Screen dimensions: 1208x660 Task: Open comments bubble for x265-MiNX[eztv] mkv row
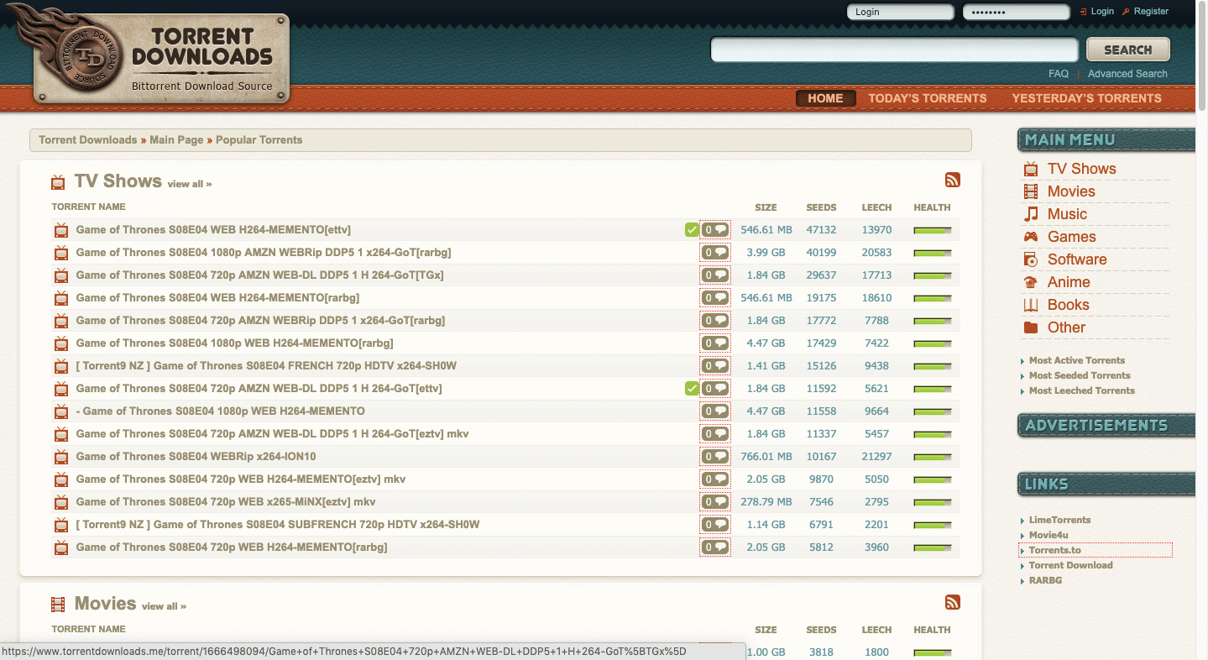(715, 501)
